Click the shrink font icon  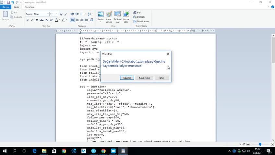tap(66, 14)
